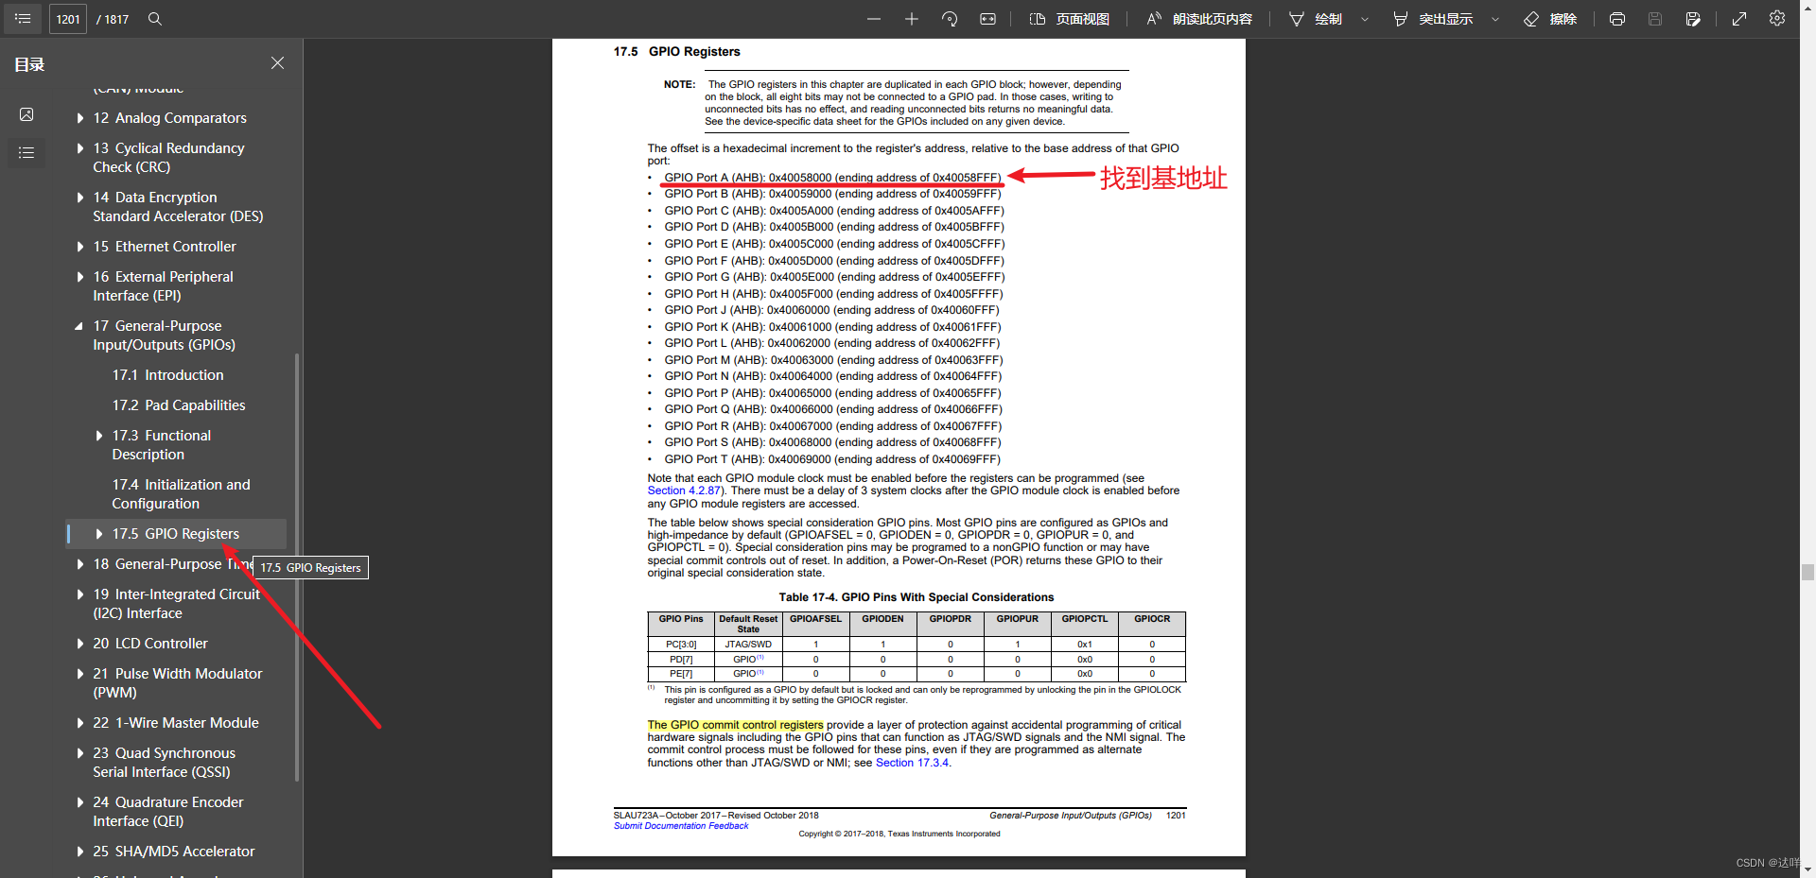The height and width of the screenshot is (878, 1816).
Task: Open 18 General-Purpose Timers outline entry
Action: pos(173,564)
